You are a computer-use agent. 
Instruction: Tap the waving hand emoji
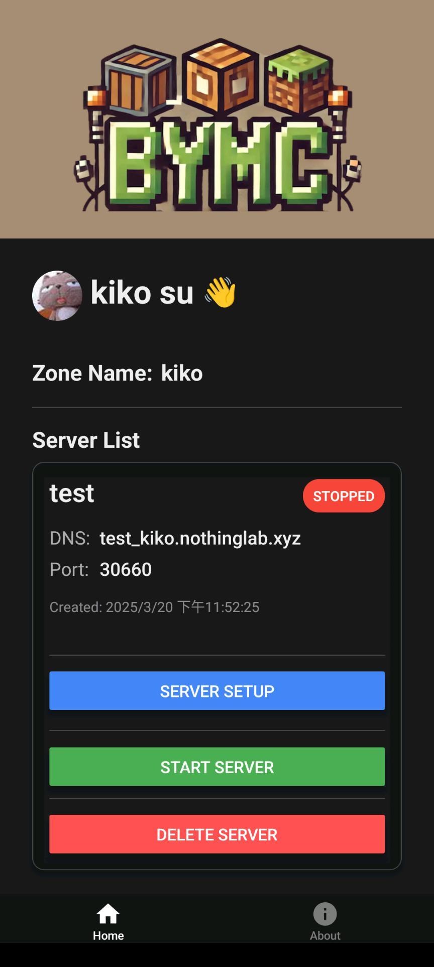(x=220, y=292)
